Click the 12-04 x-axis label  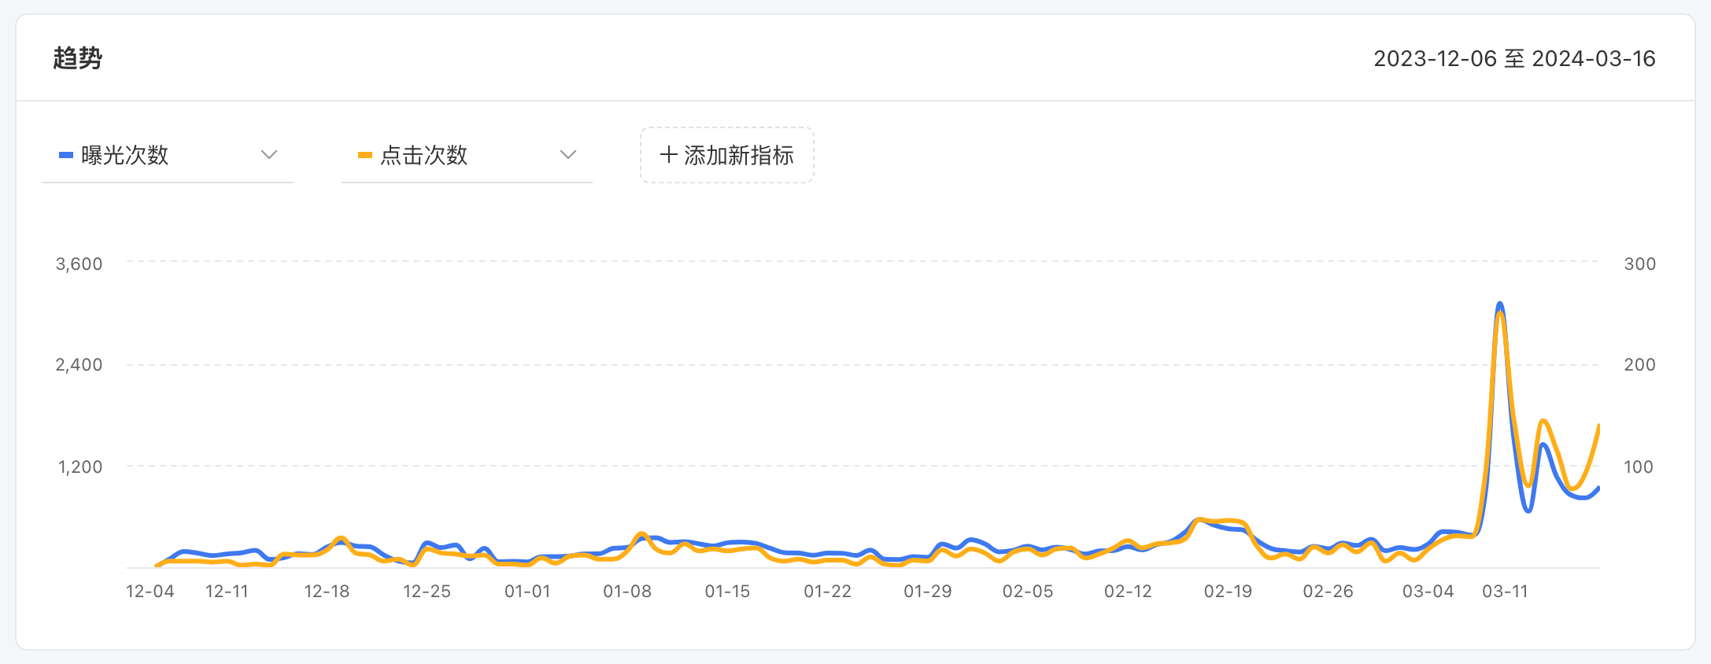coord(150,592)
